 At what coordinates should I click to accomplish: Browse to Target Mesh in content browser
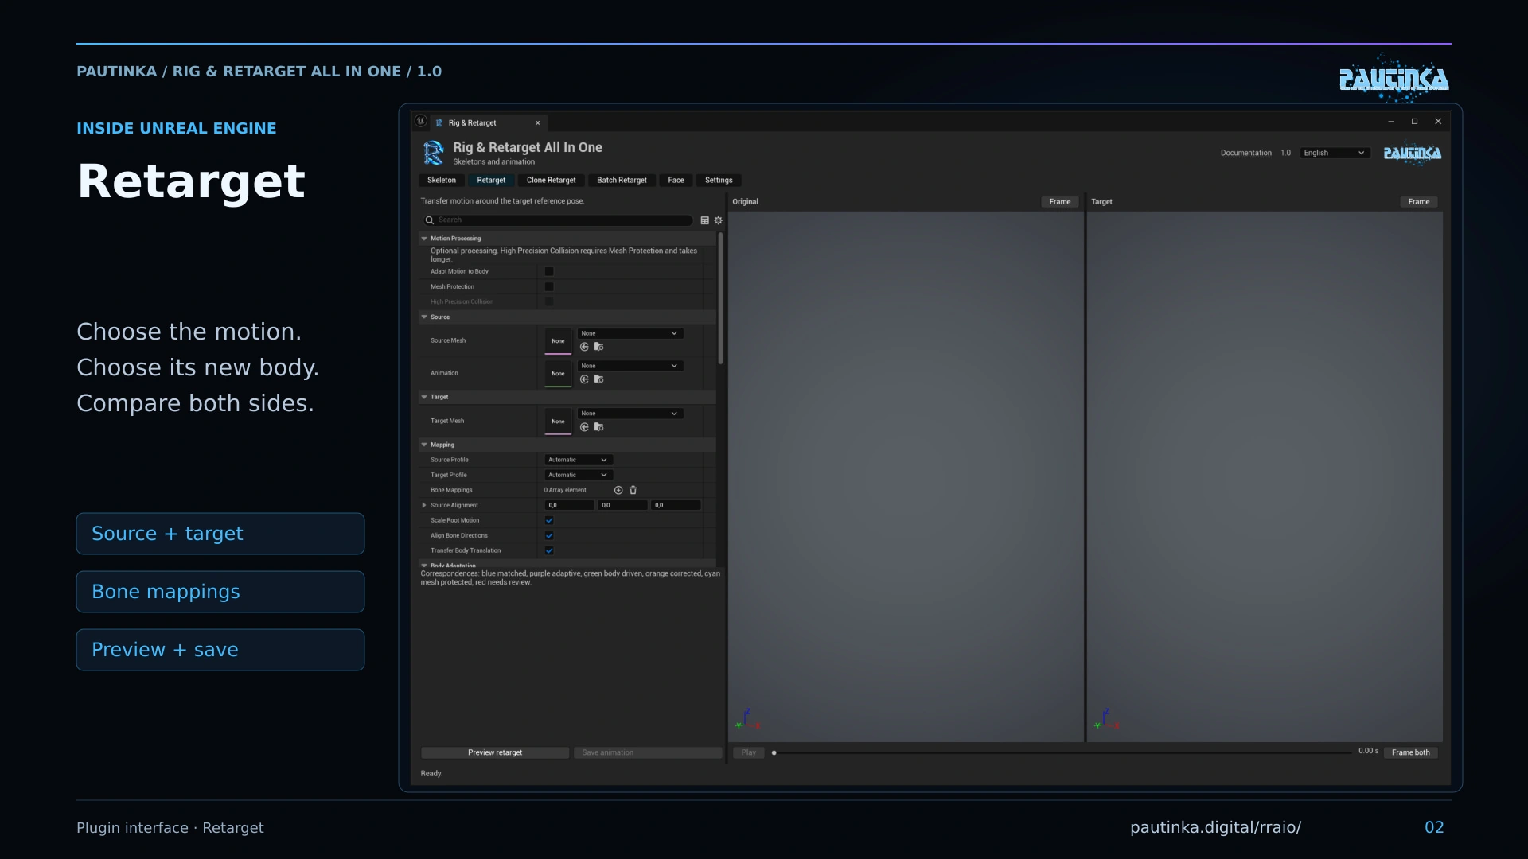coord(599,427)
